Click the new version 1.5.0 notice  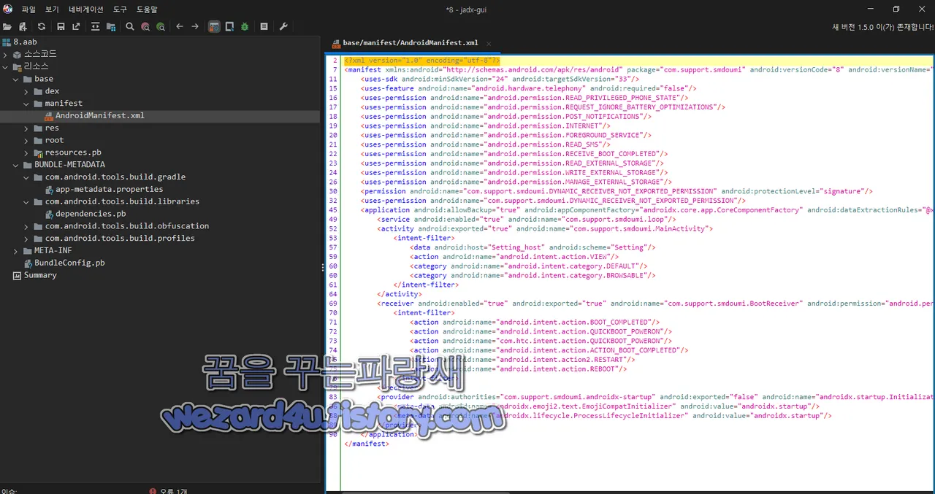[x=882, y=26]
